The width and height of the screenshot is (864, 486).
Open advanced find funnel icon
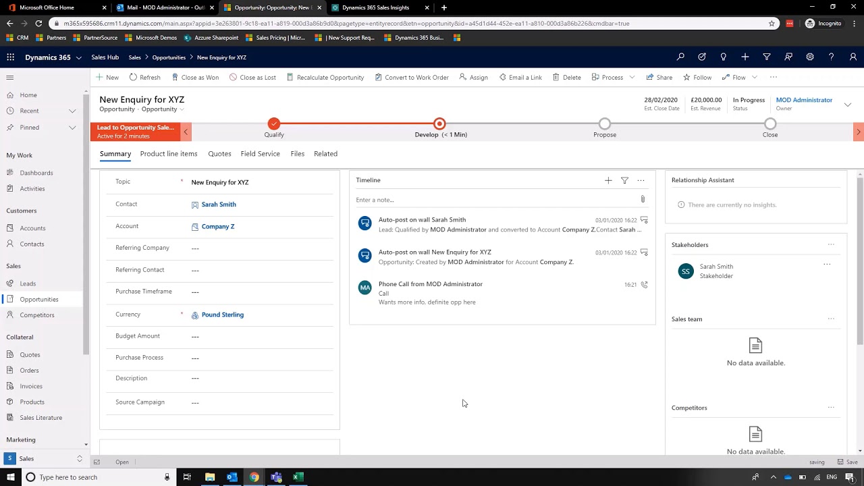pyautogui.click(x=767, y=57)
